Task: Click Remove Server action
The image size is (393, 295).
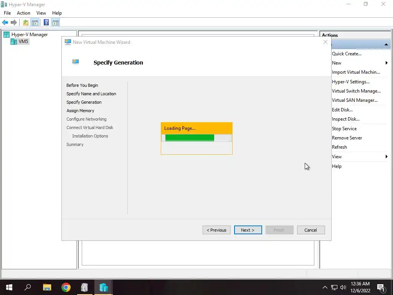Action: pos(347,138)
